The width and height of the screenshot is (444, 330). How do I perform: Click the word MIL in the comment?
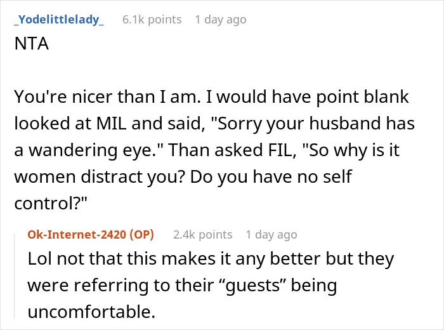112,124
